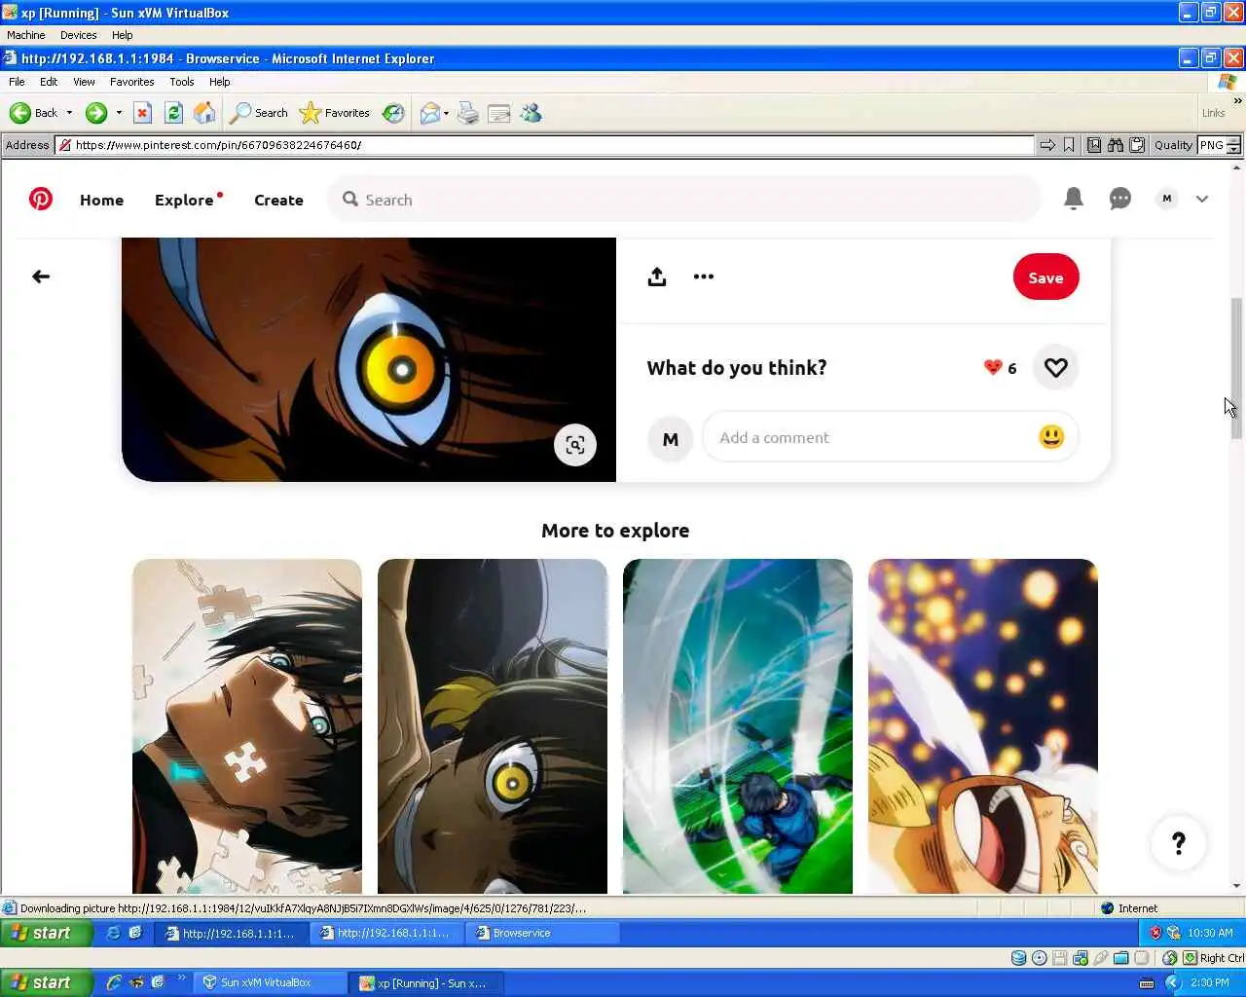Open the IE Favorites star button
Viewport: 1246px width, 997px height.
pyautogui.click(x=335, y=113)
